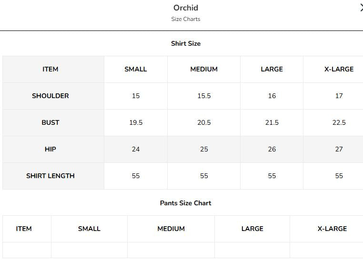This screenshot has width=363, height=261.
Task: Click ITEM header in pants size table
Action: 24,229
